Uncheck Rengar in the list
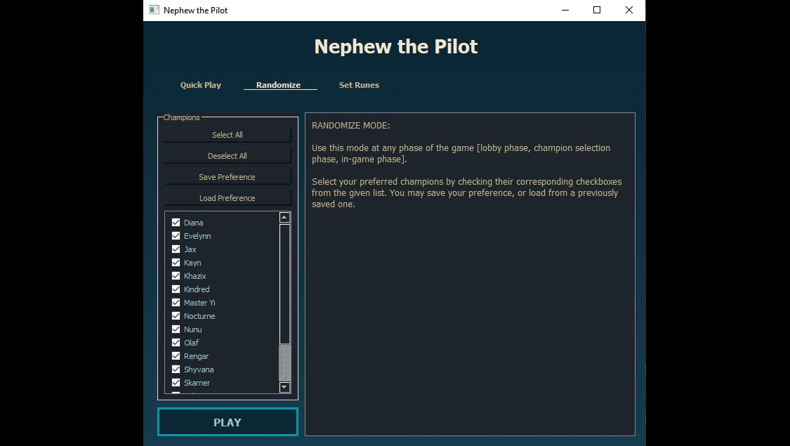Viewport: 790px width, 446px height. click(176, 356)
